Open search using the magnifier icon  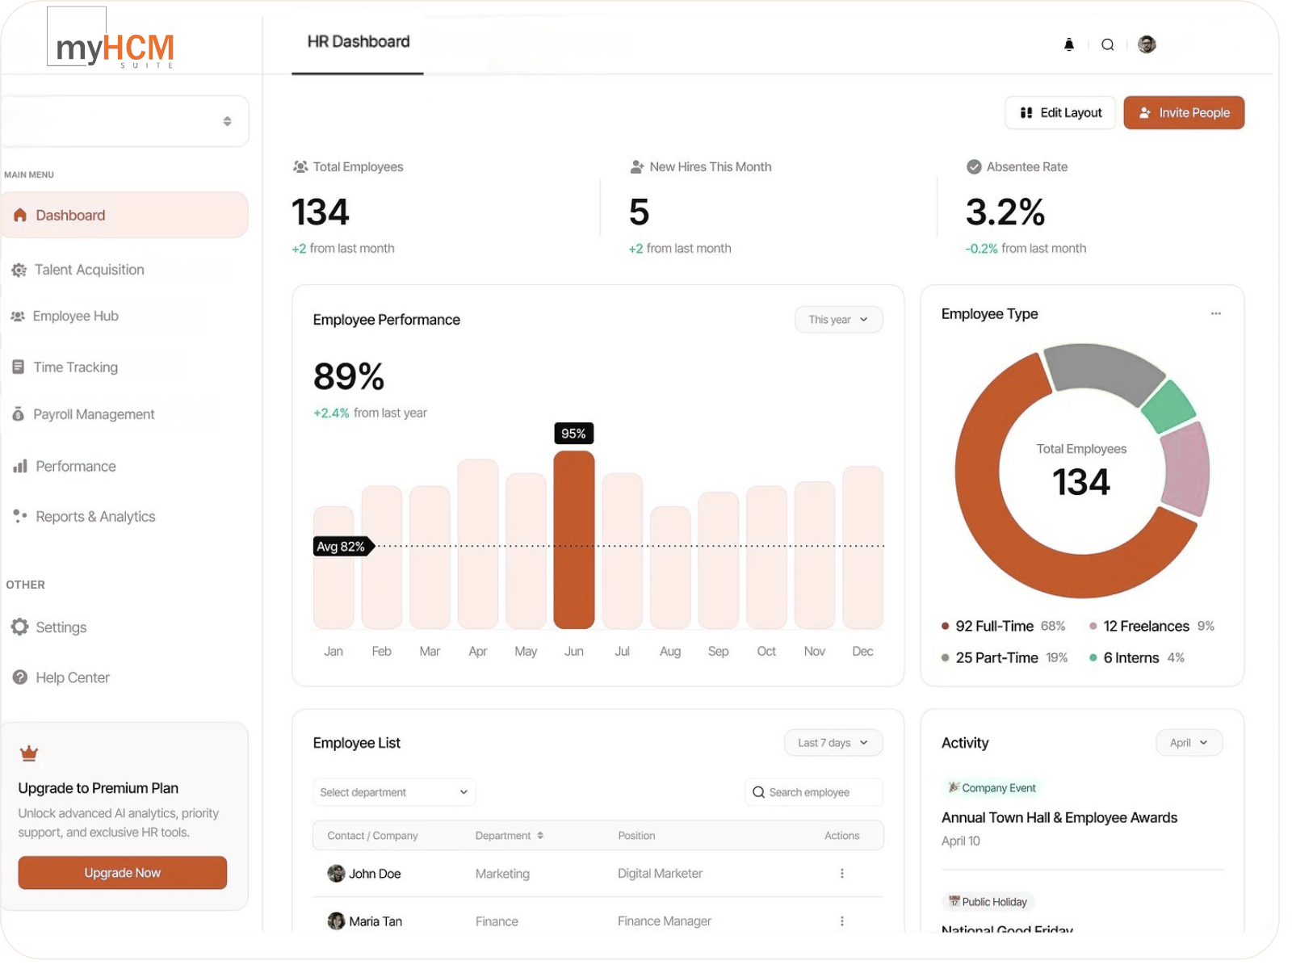pos(1107,44)
